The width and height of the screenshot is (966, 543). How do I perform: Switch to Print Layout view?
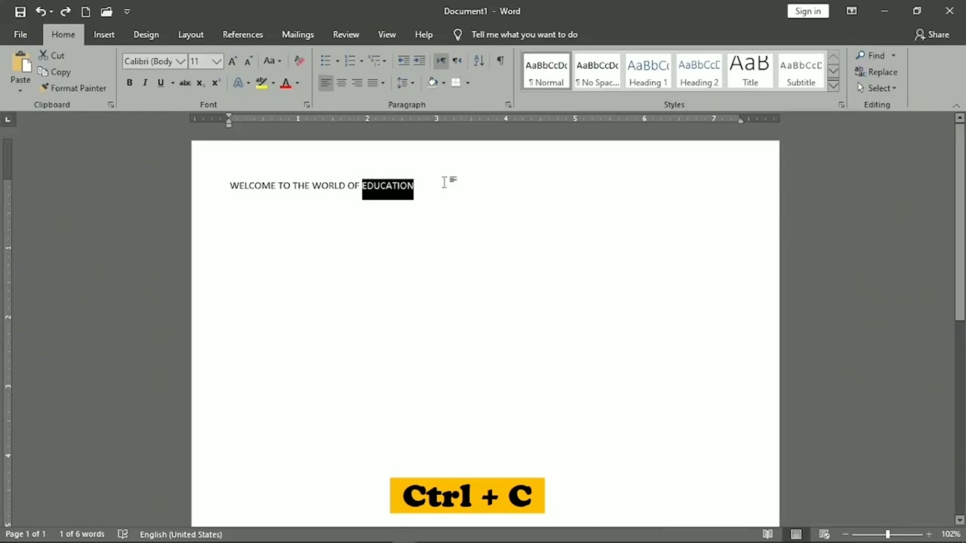(796, 534)
